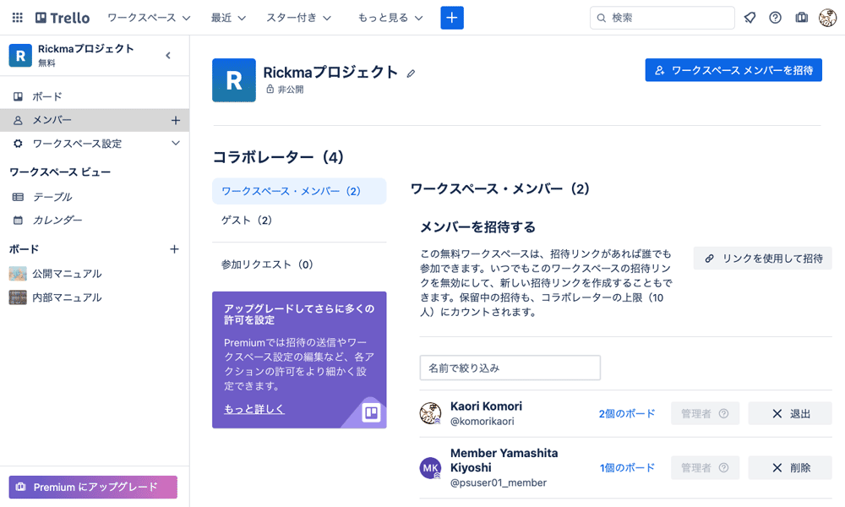Click 退出 button for Kaori Komori
The width and height of the screenshot is (845, 507).
[790, 413]
